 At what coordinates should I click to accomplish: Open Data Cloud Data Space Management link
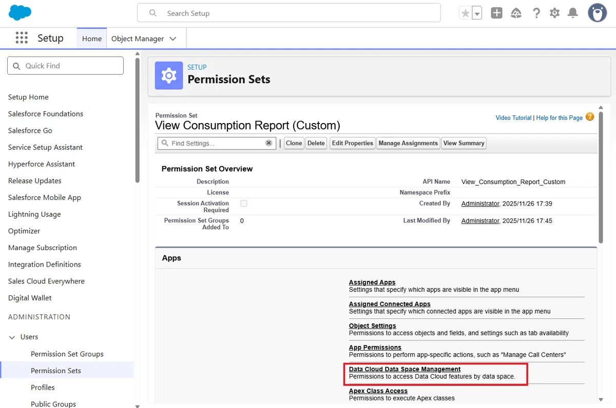click(405, 369)
